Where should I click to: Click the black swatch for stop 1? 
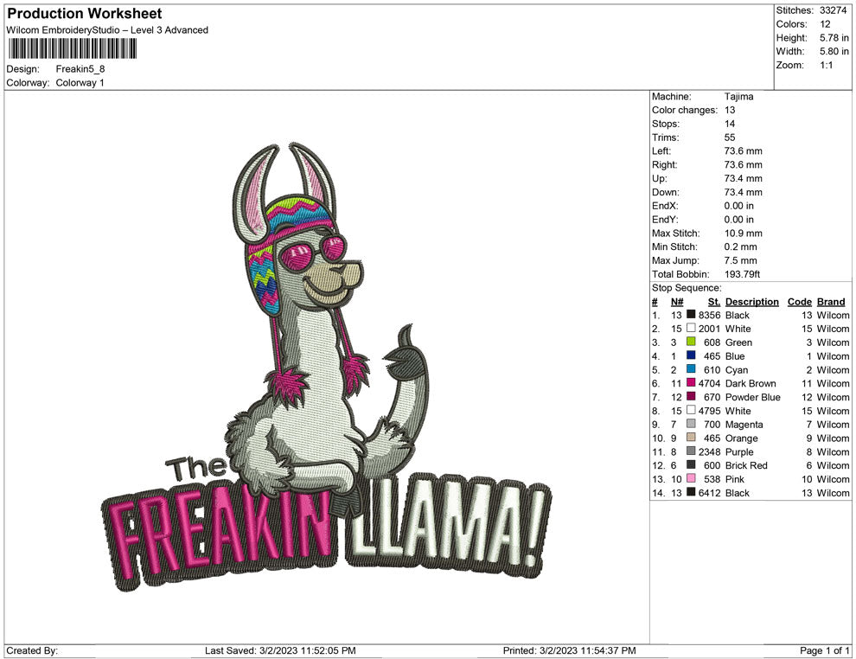click(x=691, y=315)
